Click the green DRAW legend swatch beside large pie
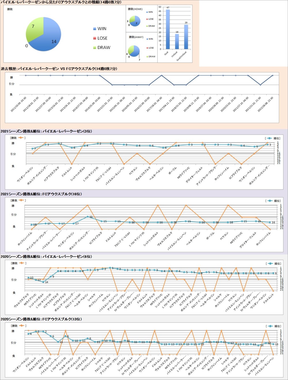 95,48
